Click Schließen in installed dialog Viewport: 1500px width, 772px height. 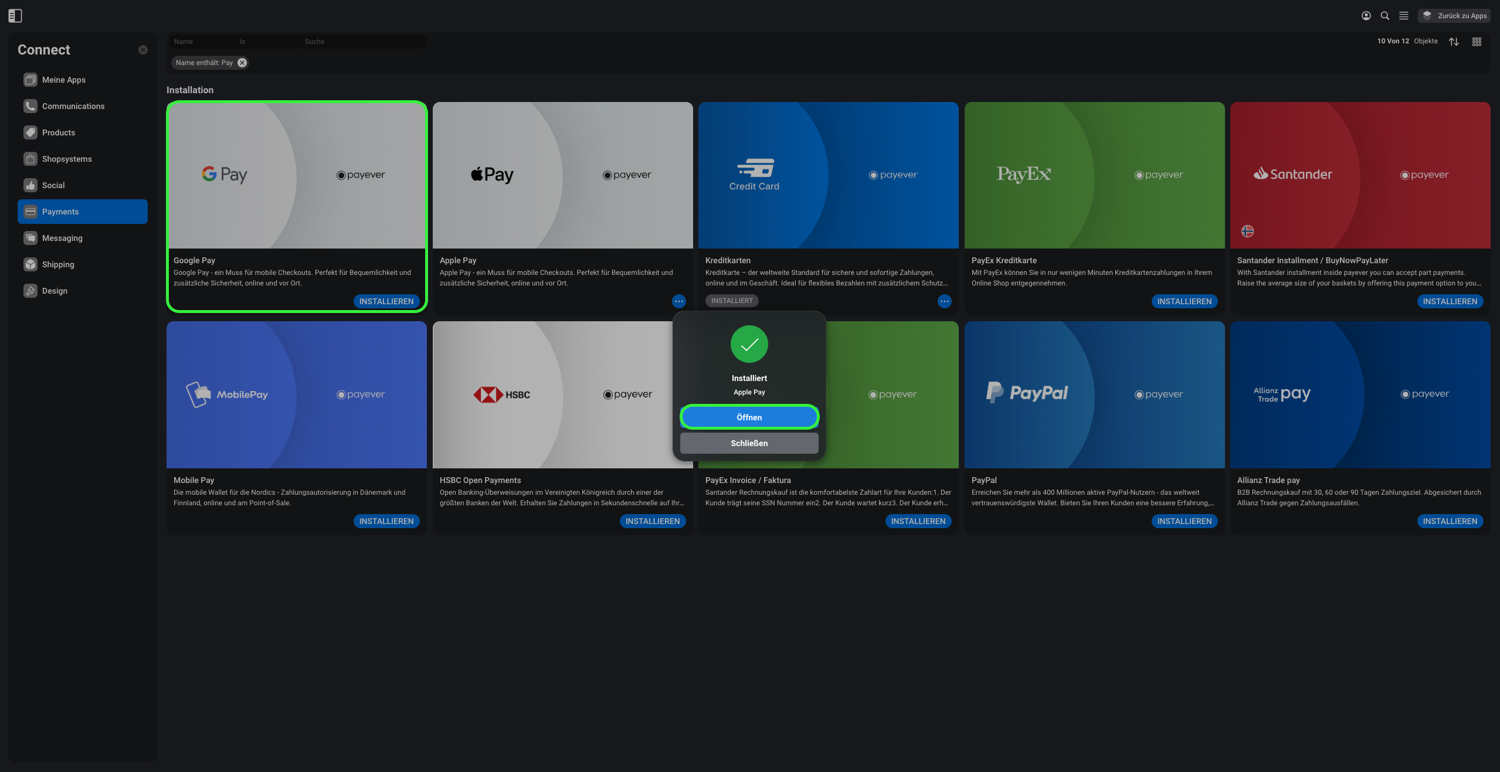click(x=749, y=443)
